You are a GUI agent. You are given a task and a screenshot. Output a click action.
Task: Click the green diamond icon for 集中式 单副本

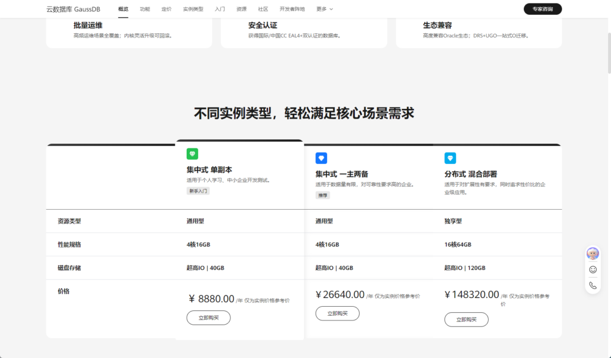[192, 154]
